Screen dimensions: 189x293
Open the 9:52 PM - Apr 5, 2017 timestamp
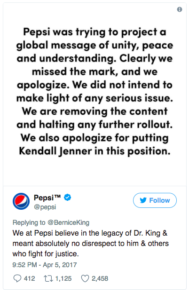pos(45,265)
